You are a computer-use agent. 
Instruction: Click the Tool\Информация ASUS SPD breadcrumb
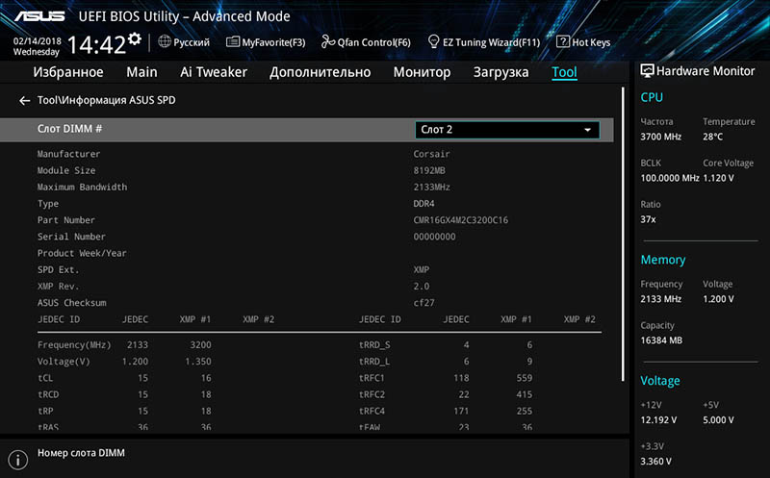coord(107,100)
